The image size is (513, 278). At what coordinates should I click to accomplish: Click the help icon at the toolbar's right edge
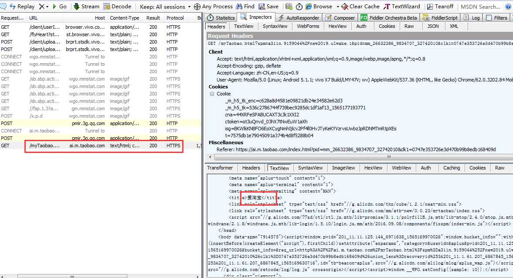(508, 7)
